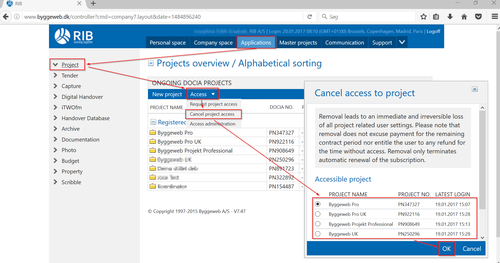
Task: Select Byggeweb Pro UK radio button
Action: 318,214
